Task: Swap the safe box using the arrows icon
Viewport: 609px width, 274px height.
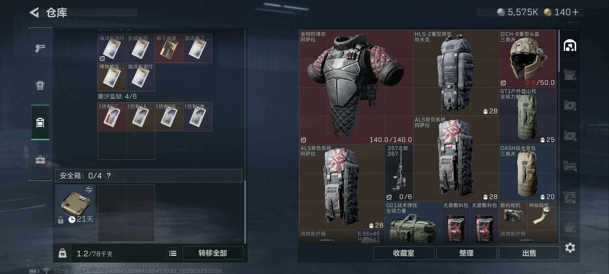Action: point(89,190)
